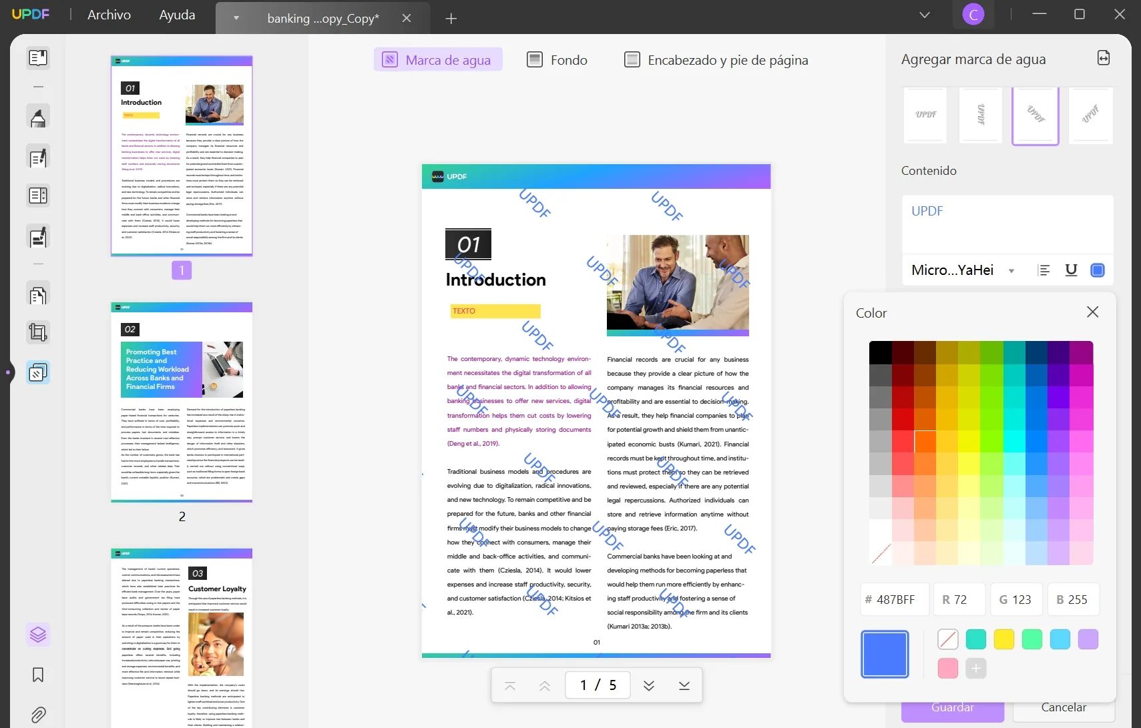Close the Color picker panel

pyautogui.click(x=1092, y=312)
